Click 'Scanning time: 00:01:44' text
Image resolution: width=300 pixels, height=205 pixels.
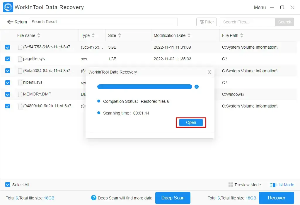[126, 113]
